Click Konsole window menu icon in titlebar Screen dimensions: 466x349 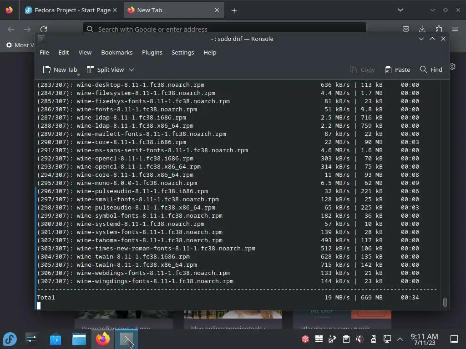(41, 38)
